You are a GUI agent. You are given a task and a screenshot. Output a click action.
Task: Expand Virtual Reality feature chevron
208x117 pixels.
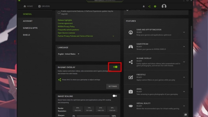pos(184,106)
